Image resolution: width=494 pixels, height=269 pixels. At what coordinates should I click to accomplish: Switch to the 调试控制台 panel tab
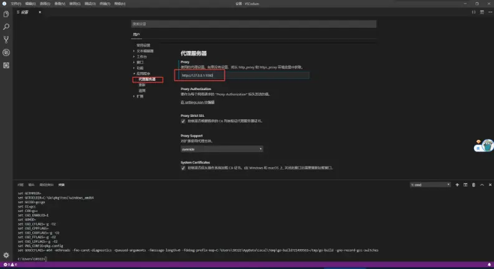(x=46, y=185)
